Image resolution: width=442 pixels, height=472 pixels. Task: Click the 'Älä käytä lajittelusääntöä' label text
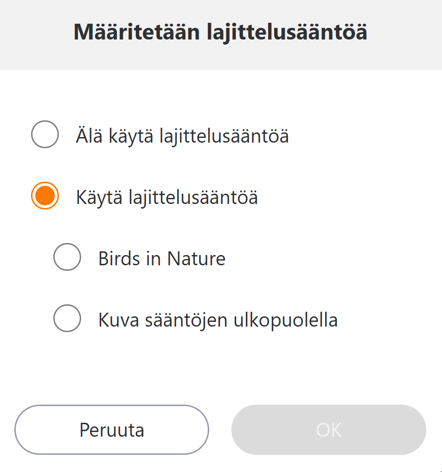tap(182, 136)
